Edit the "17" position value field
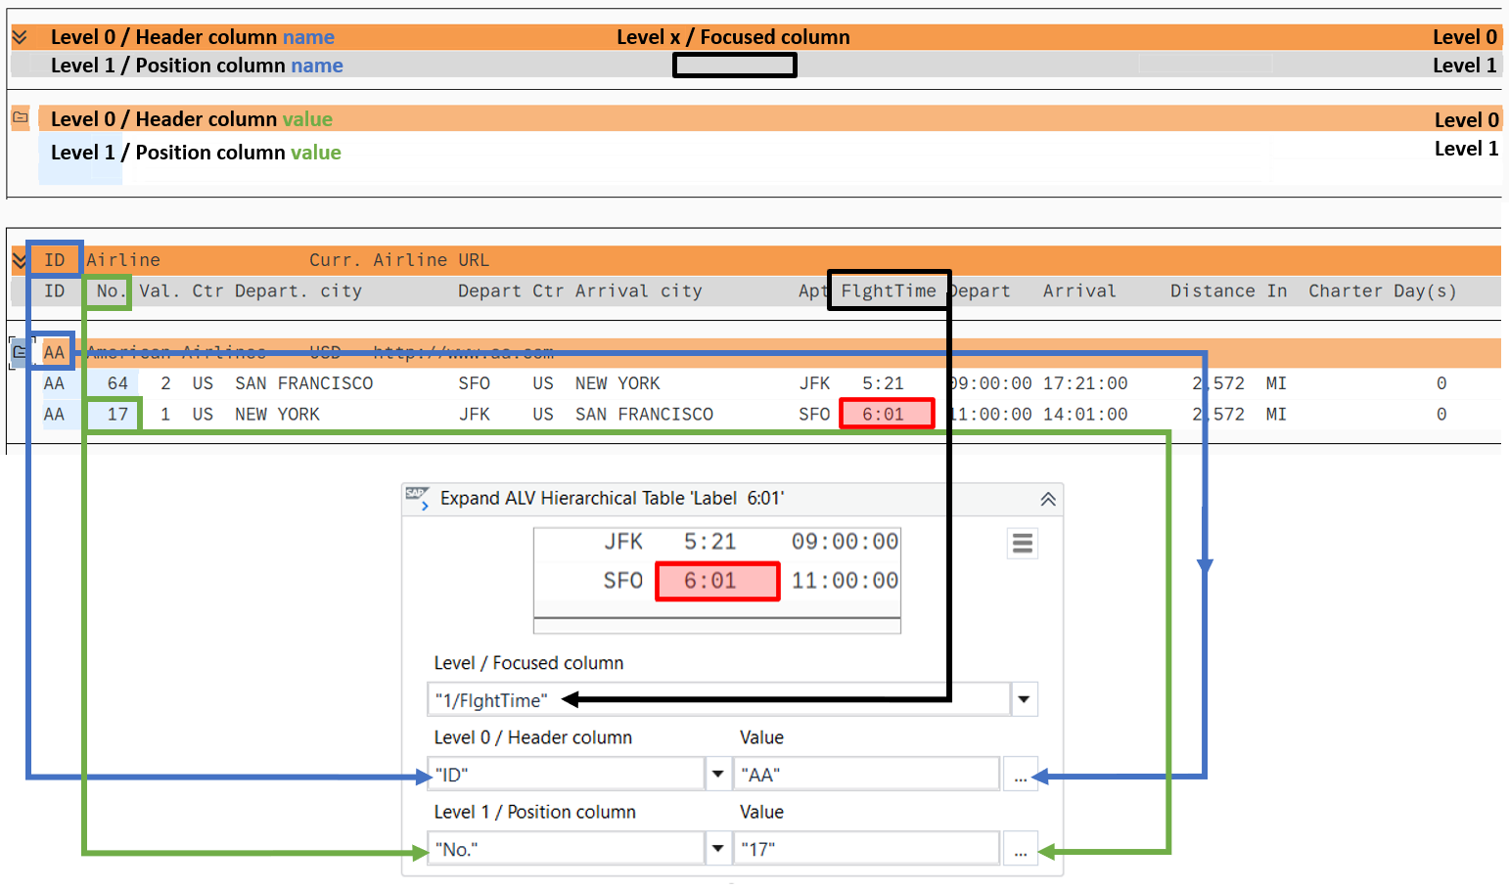 tap(867, 848)
